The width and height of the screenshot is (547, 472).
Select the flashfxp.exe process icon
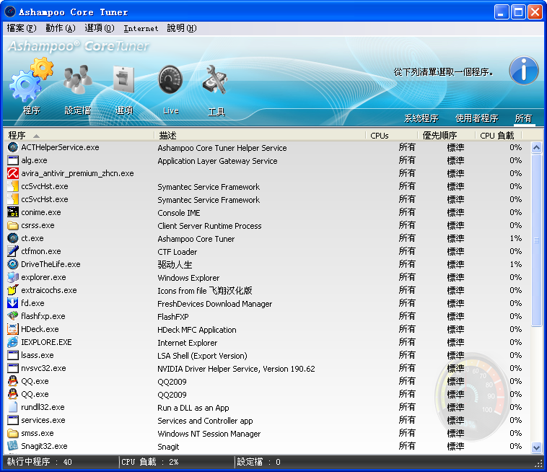[x=13, y=316]
